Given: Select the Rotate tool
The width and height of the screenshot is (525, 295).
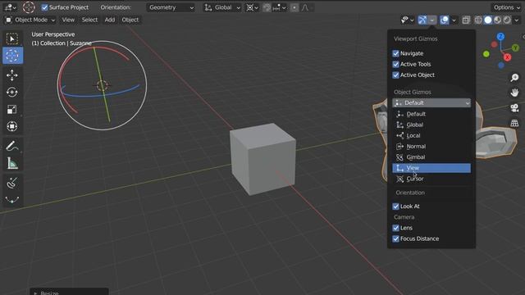Looking at the screenshot, I should coord(12,93).
